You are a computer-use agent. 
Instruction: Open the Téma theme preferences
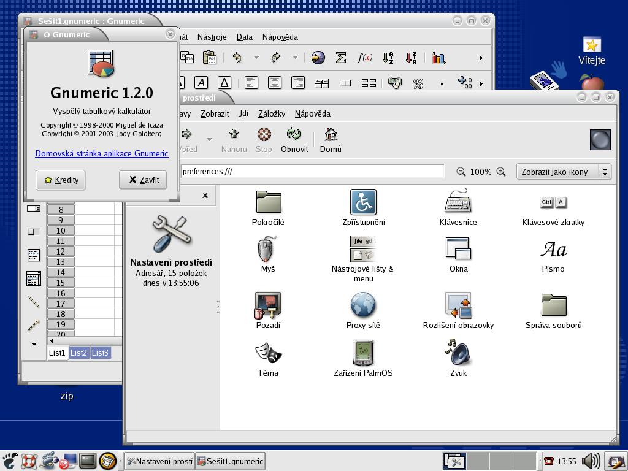point(268,359)
